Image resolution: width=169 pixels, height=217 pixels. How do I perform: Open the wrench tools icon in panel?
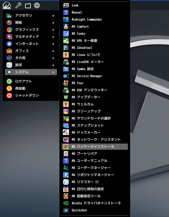tap(18, 5)
